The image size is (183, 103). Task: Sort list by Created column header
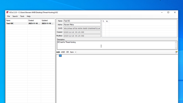pyautogui.click(x=34, y=21)
